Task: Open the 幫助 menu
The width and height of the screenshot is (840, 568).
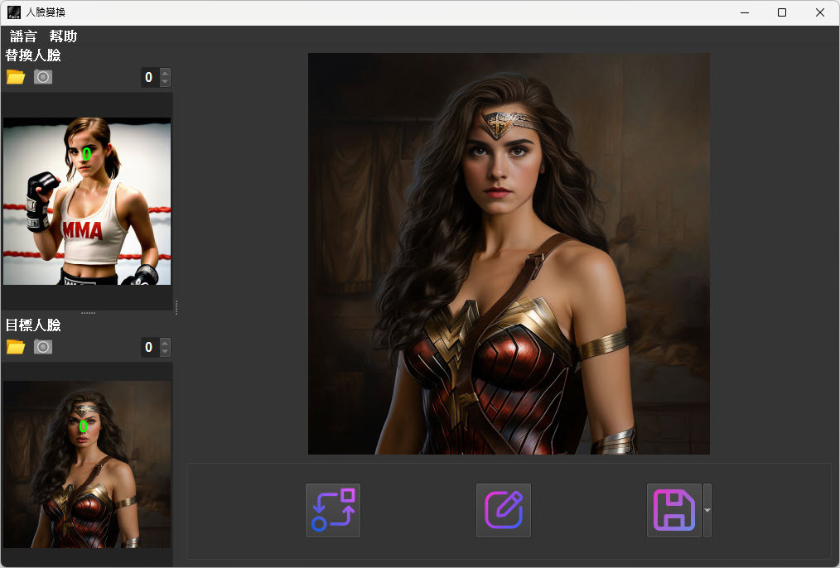Action: (x=63, y=36)
